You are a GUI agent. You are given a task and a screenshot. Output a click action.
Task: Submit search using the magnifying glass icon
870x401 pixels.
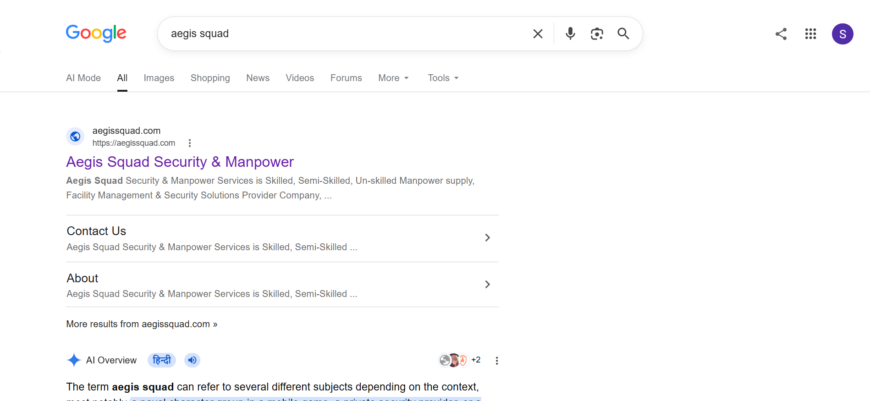623,33
